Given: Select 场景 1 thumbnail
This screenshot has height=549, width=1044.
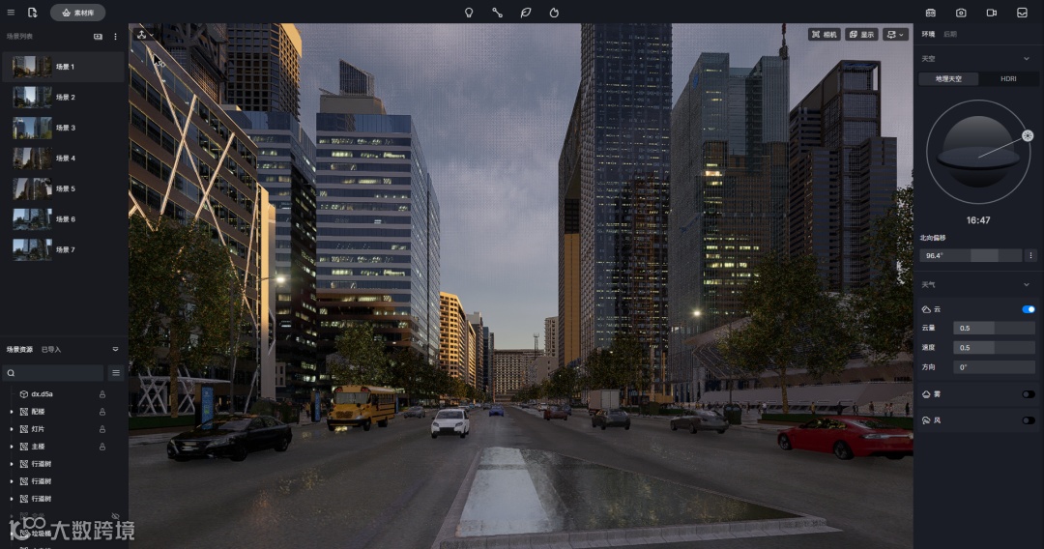Looking at the screenshot, I should click(x=32, y=67).
